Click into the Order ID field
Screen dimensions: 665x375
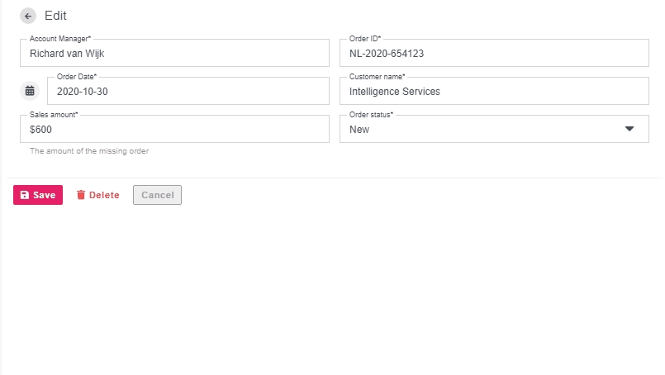(x=494, y=54)
